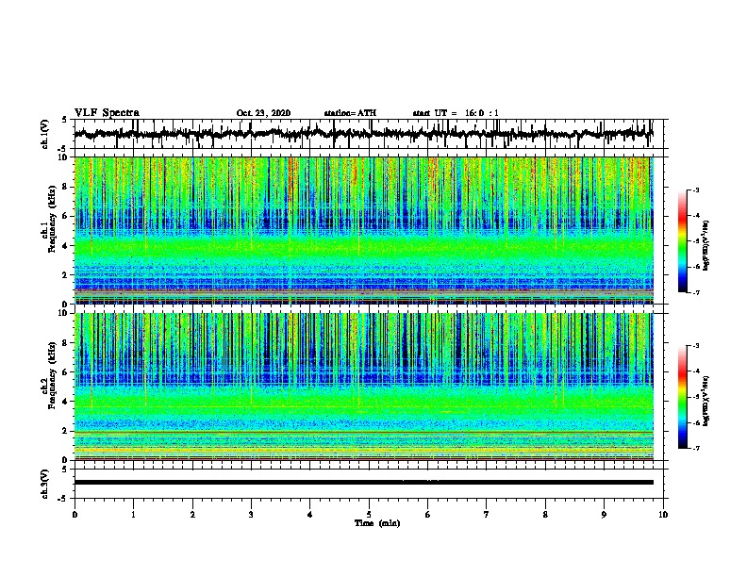Click the time axis tick '8'
Viewport: 747px width, 577px height.
click(545, 515)
